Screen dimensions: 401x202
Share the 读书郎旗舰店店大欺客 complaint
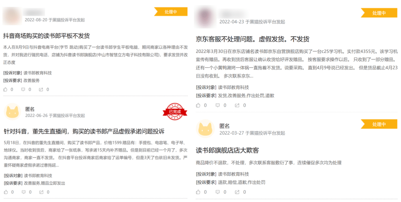tap(237, 192)
